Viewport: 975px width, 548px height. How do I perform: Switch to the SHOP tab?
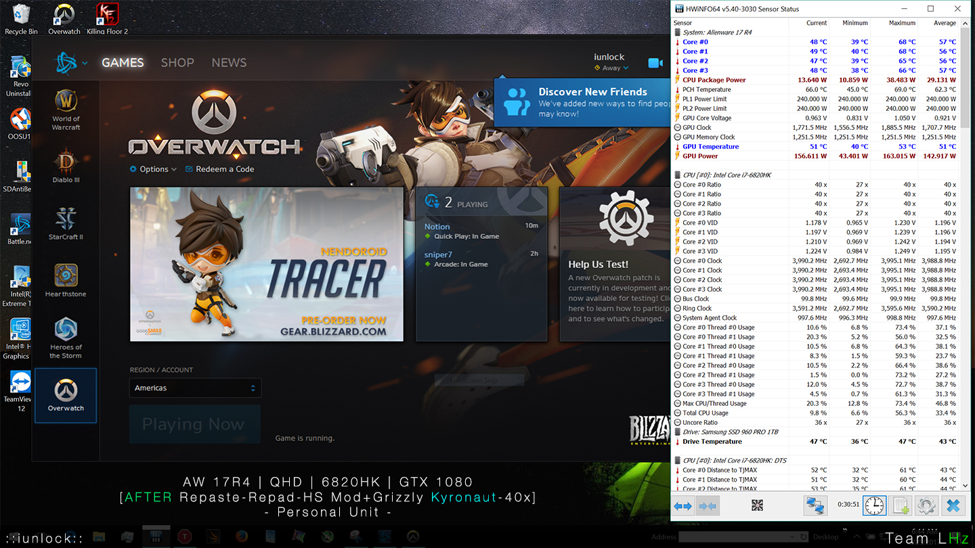(x=177, y=63)
